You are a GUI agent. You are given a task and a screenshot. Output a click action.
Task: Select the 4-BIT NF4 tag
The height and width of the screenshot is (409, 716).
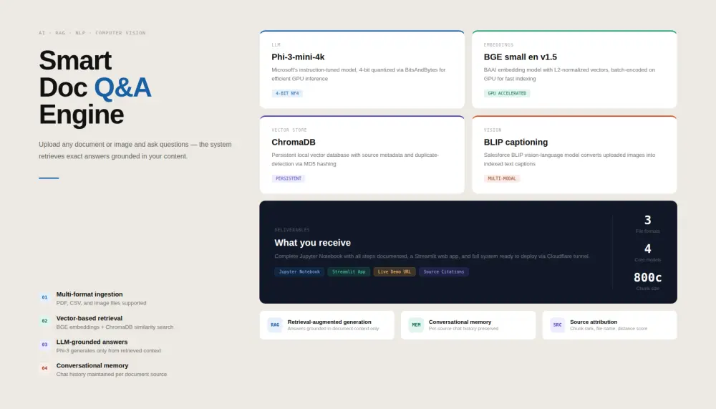click(x=287, y=93)
